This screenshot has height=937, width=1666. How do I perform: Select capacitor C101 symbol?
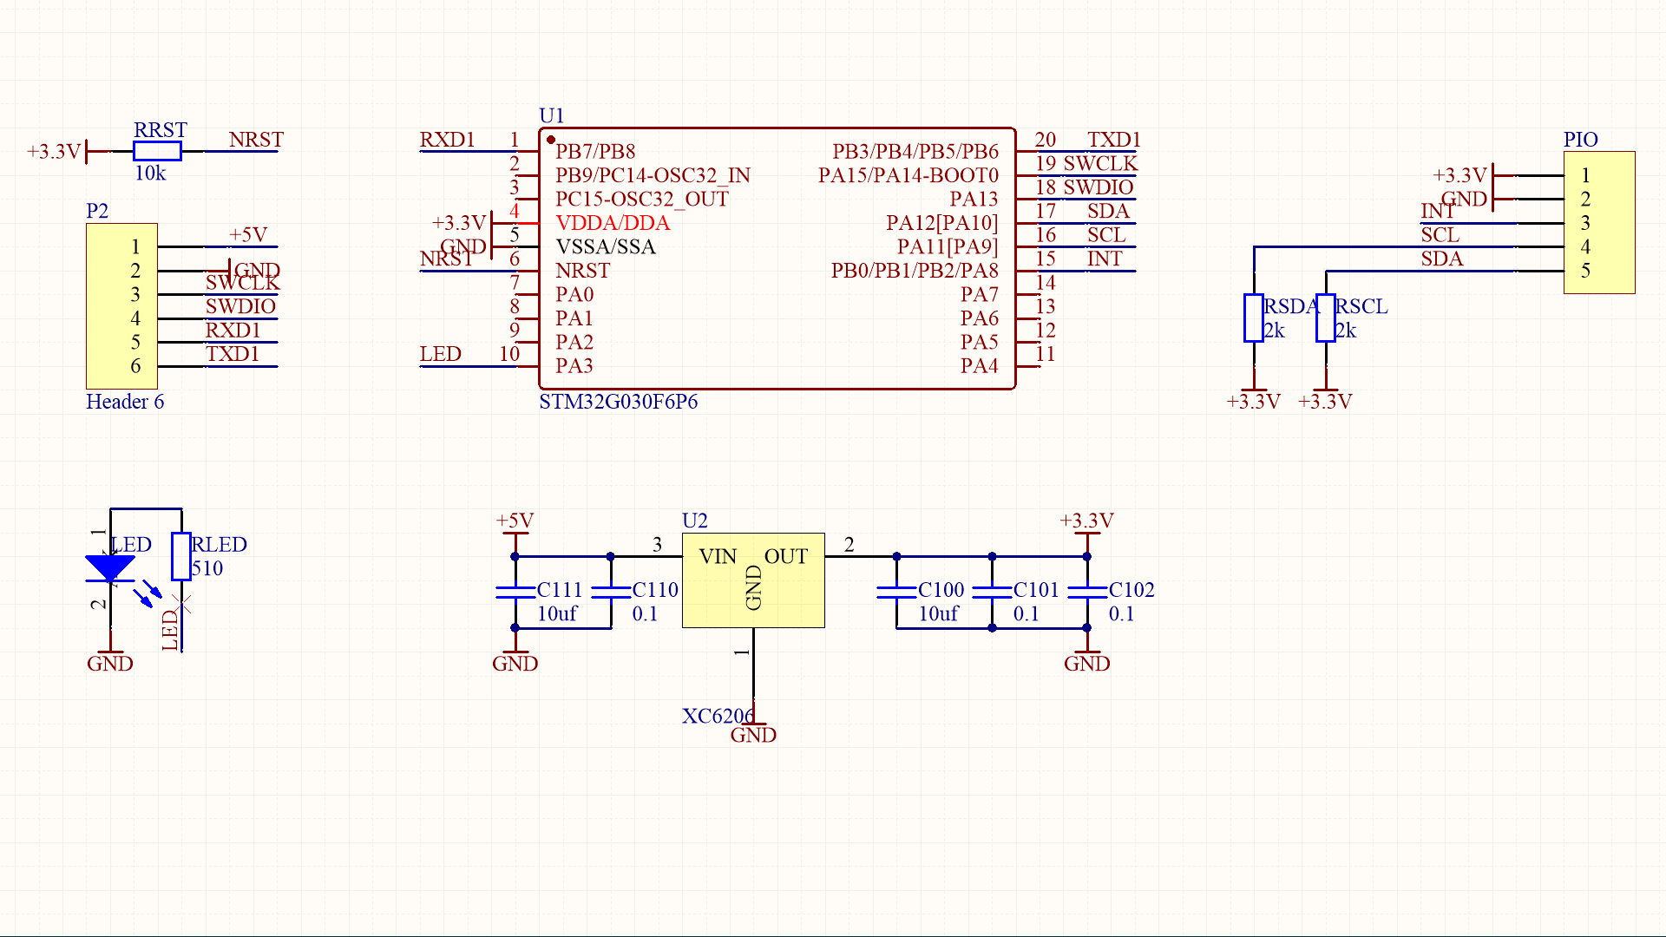click(992, 592)
